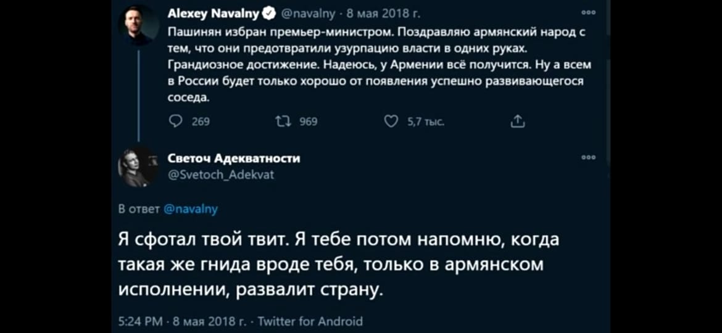Like Navalny's tweet with the heart icon
The width and height of the screenshot is (722, 333).
coord(391,122)
